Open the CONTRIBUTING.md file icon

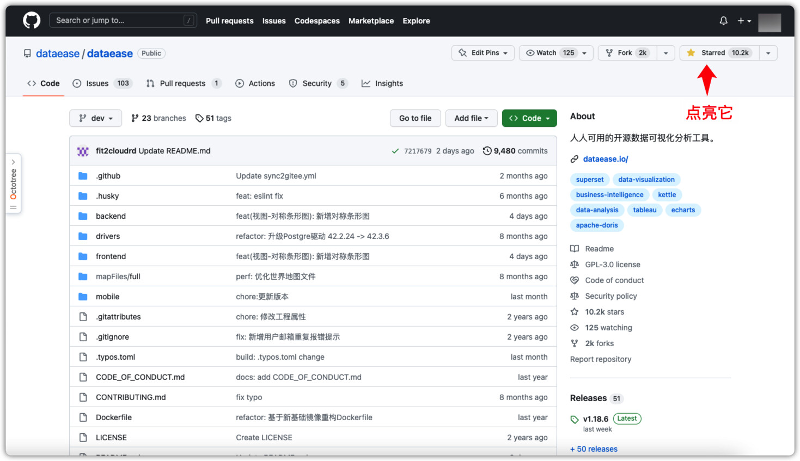[83, 397]
